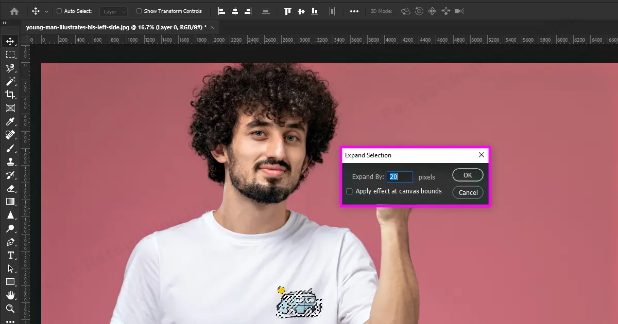Select the Zoom tool

(x=10, y=309)
